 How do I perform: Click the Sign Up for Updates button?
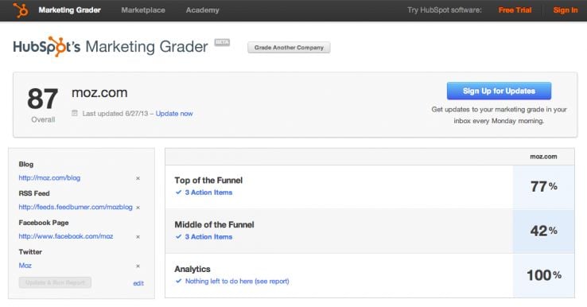[x=499, y=91]
